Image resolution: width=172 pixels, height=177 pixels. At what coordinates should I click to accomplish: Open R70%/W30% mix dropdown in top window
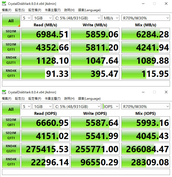(x=146, y=18)
